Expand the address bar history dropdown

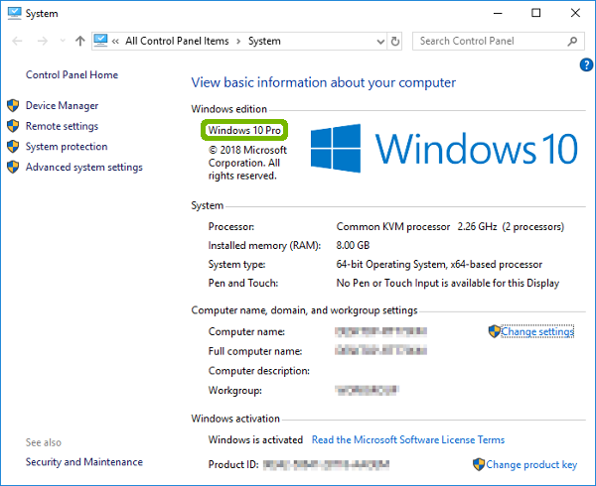point(380,42)
